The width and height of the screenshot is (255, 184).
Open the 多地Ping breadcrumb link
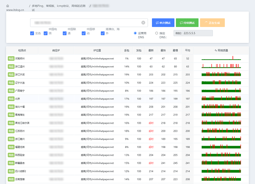point(58,8)
